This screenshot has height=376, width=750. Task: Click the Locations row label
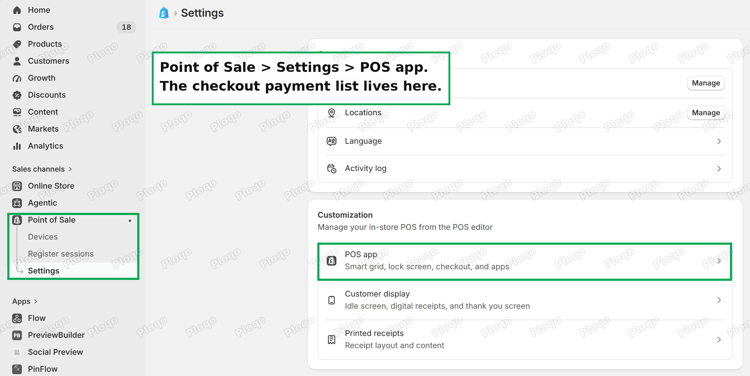(363, 112)
